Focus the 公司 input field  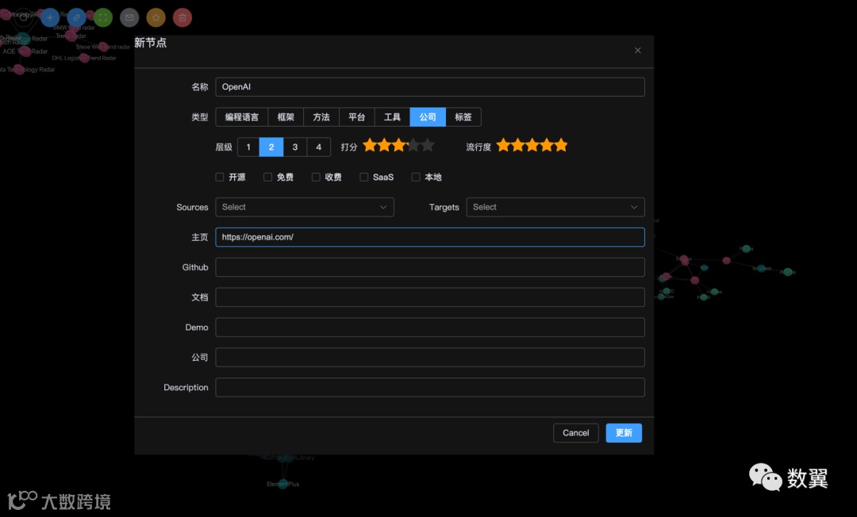pyautogui.click(x=430, y=357)
